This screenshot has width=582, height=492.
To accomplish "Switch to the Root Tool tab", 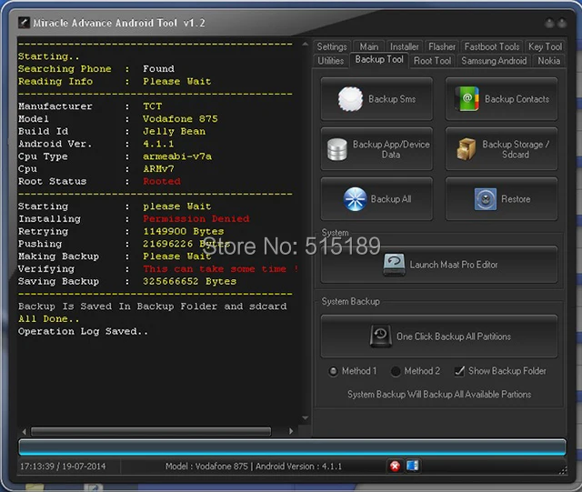I will tap(433, 61).
